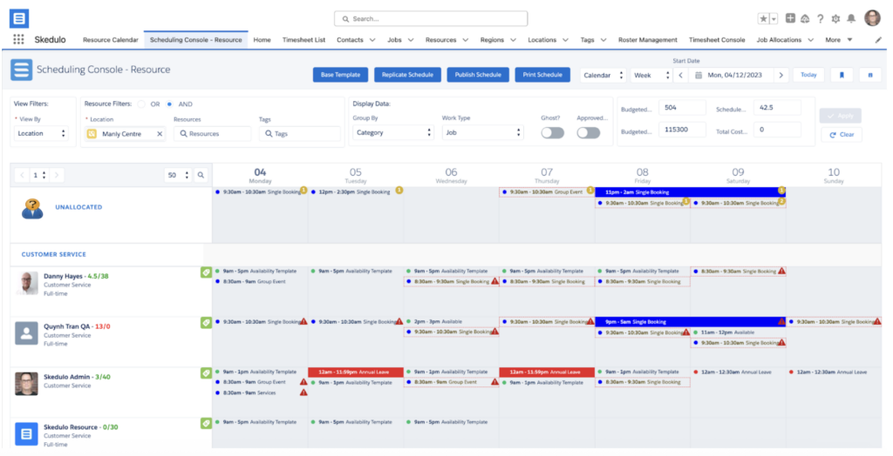
Task: Click Skedulo Resource green tag icon
Action: pyautogui.click(x=206, y=423)
